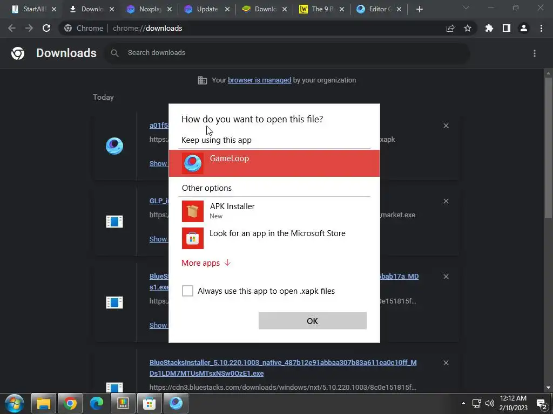Open the notification center icon
The image size is (553, 414).
click(541, 403)
